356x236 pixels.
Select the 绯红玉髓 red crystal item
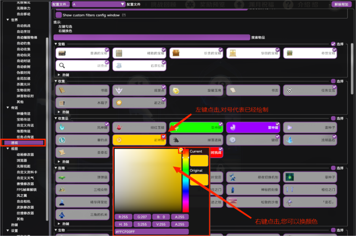[139, 127]
